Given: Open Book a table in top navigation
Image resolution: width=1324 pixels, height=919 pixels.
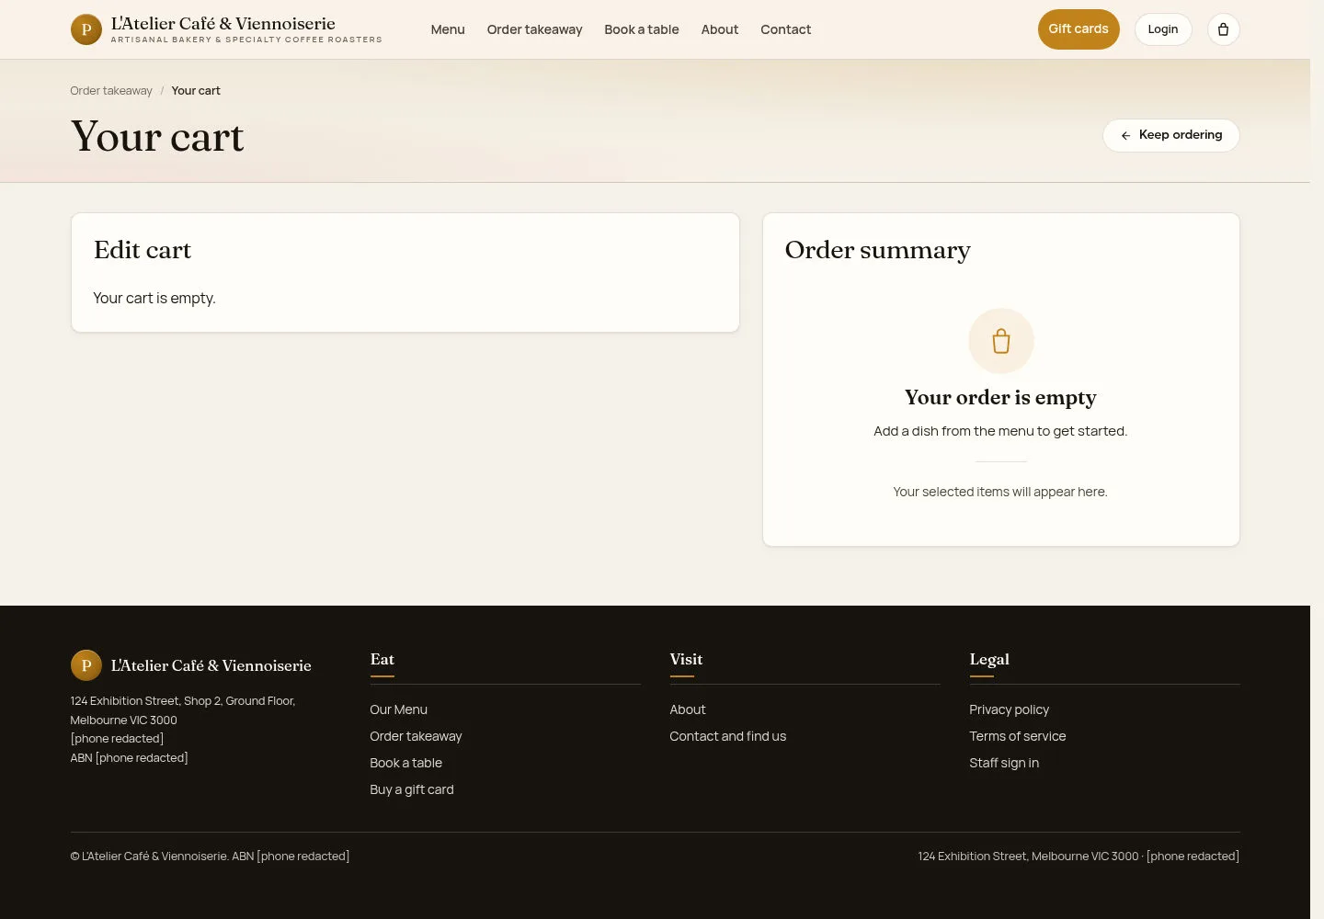Looking at the screenshot, I should [x=642, y=29].
